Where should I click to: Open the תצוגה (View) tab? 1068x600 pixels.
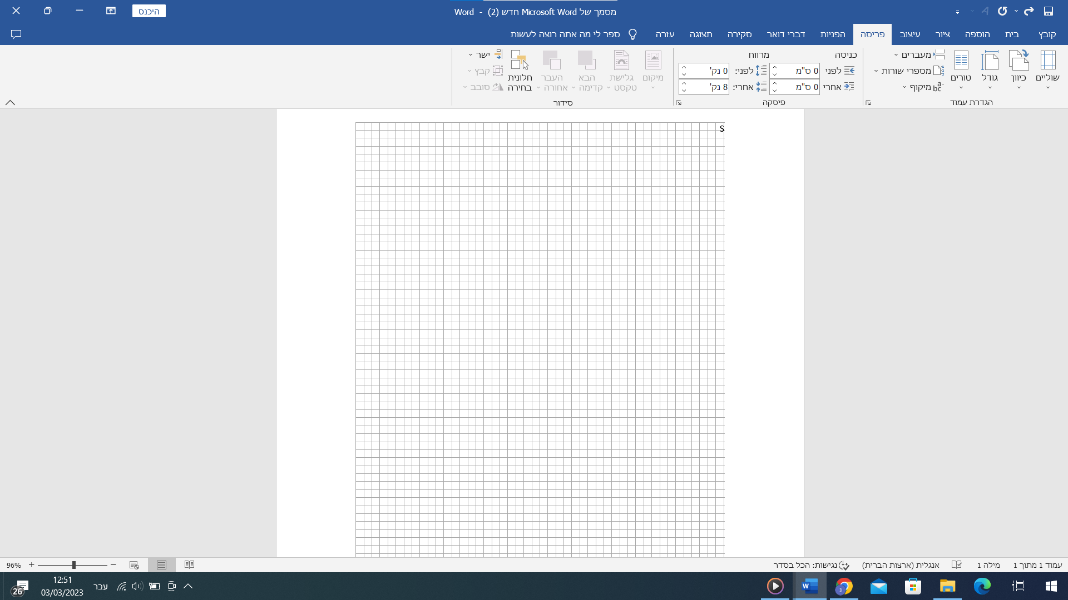coord(701,34)
